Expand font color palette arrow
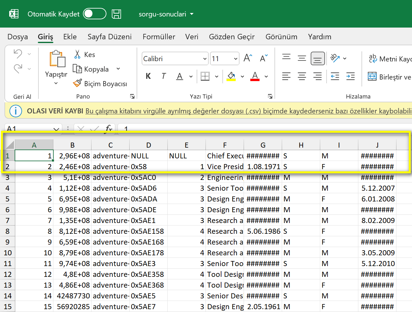The image size is (412, 312). (266, 76)
